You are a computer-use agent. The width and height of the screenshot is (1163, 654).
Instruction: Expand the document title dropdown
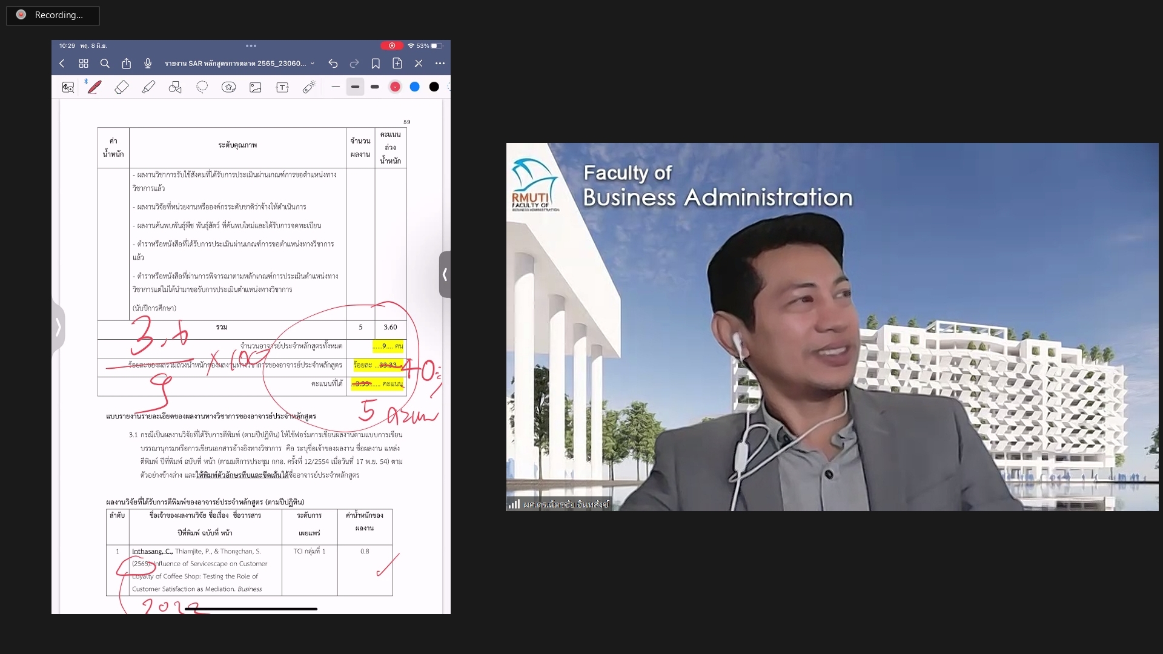coord(313,64)
